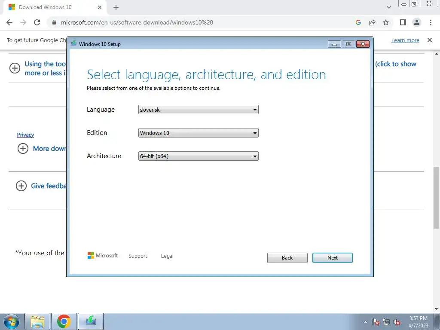Click the Microsoft logo in setup
440x330 pixels.
103,256
